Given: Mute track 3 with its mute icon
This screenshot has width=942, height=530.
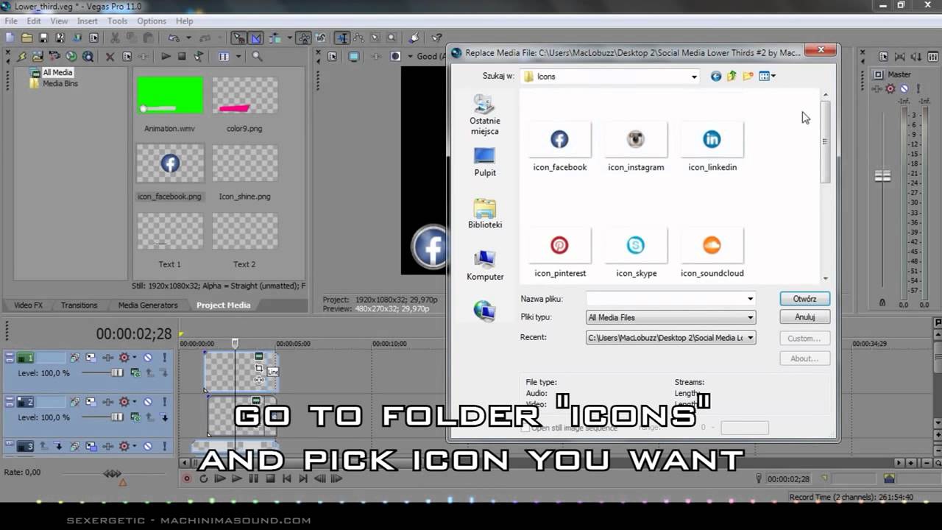Looking at the screenshot, I should pos(148,446).
